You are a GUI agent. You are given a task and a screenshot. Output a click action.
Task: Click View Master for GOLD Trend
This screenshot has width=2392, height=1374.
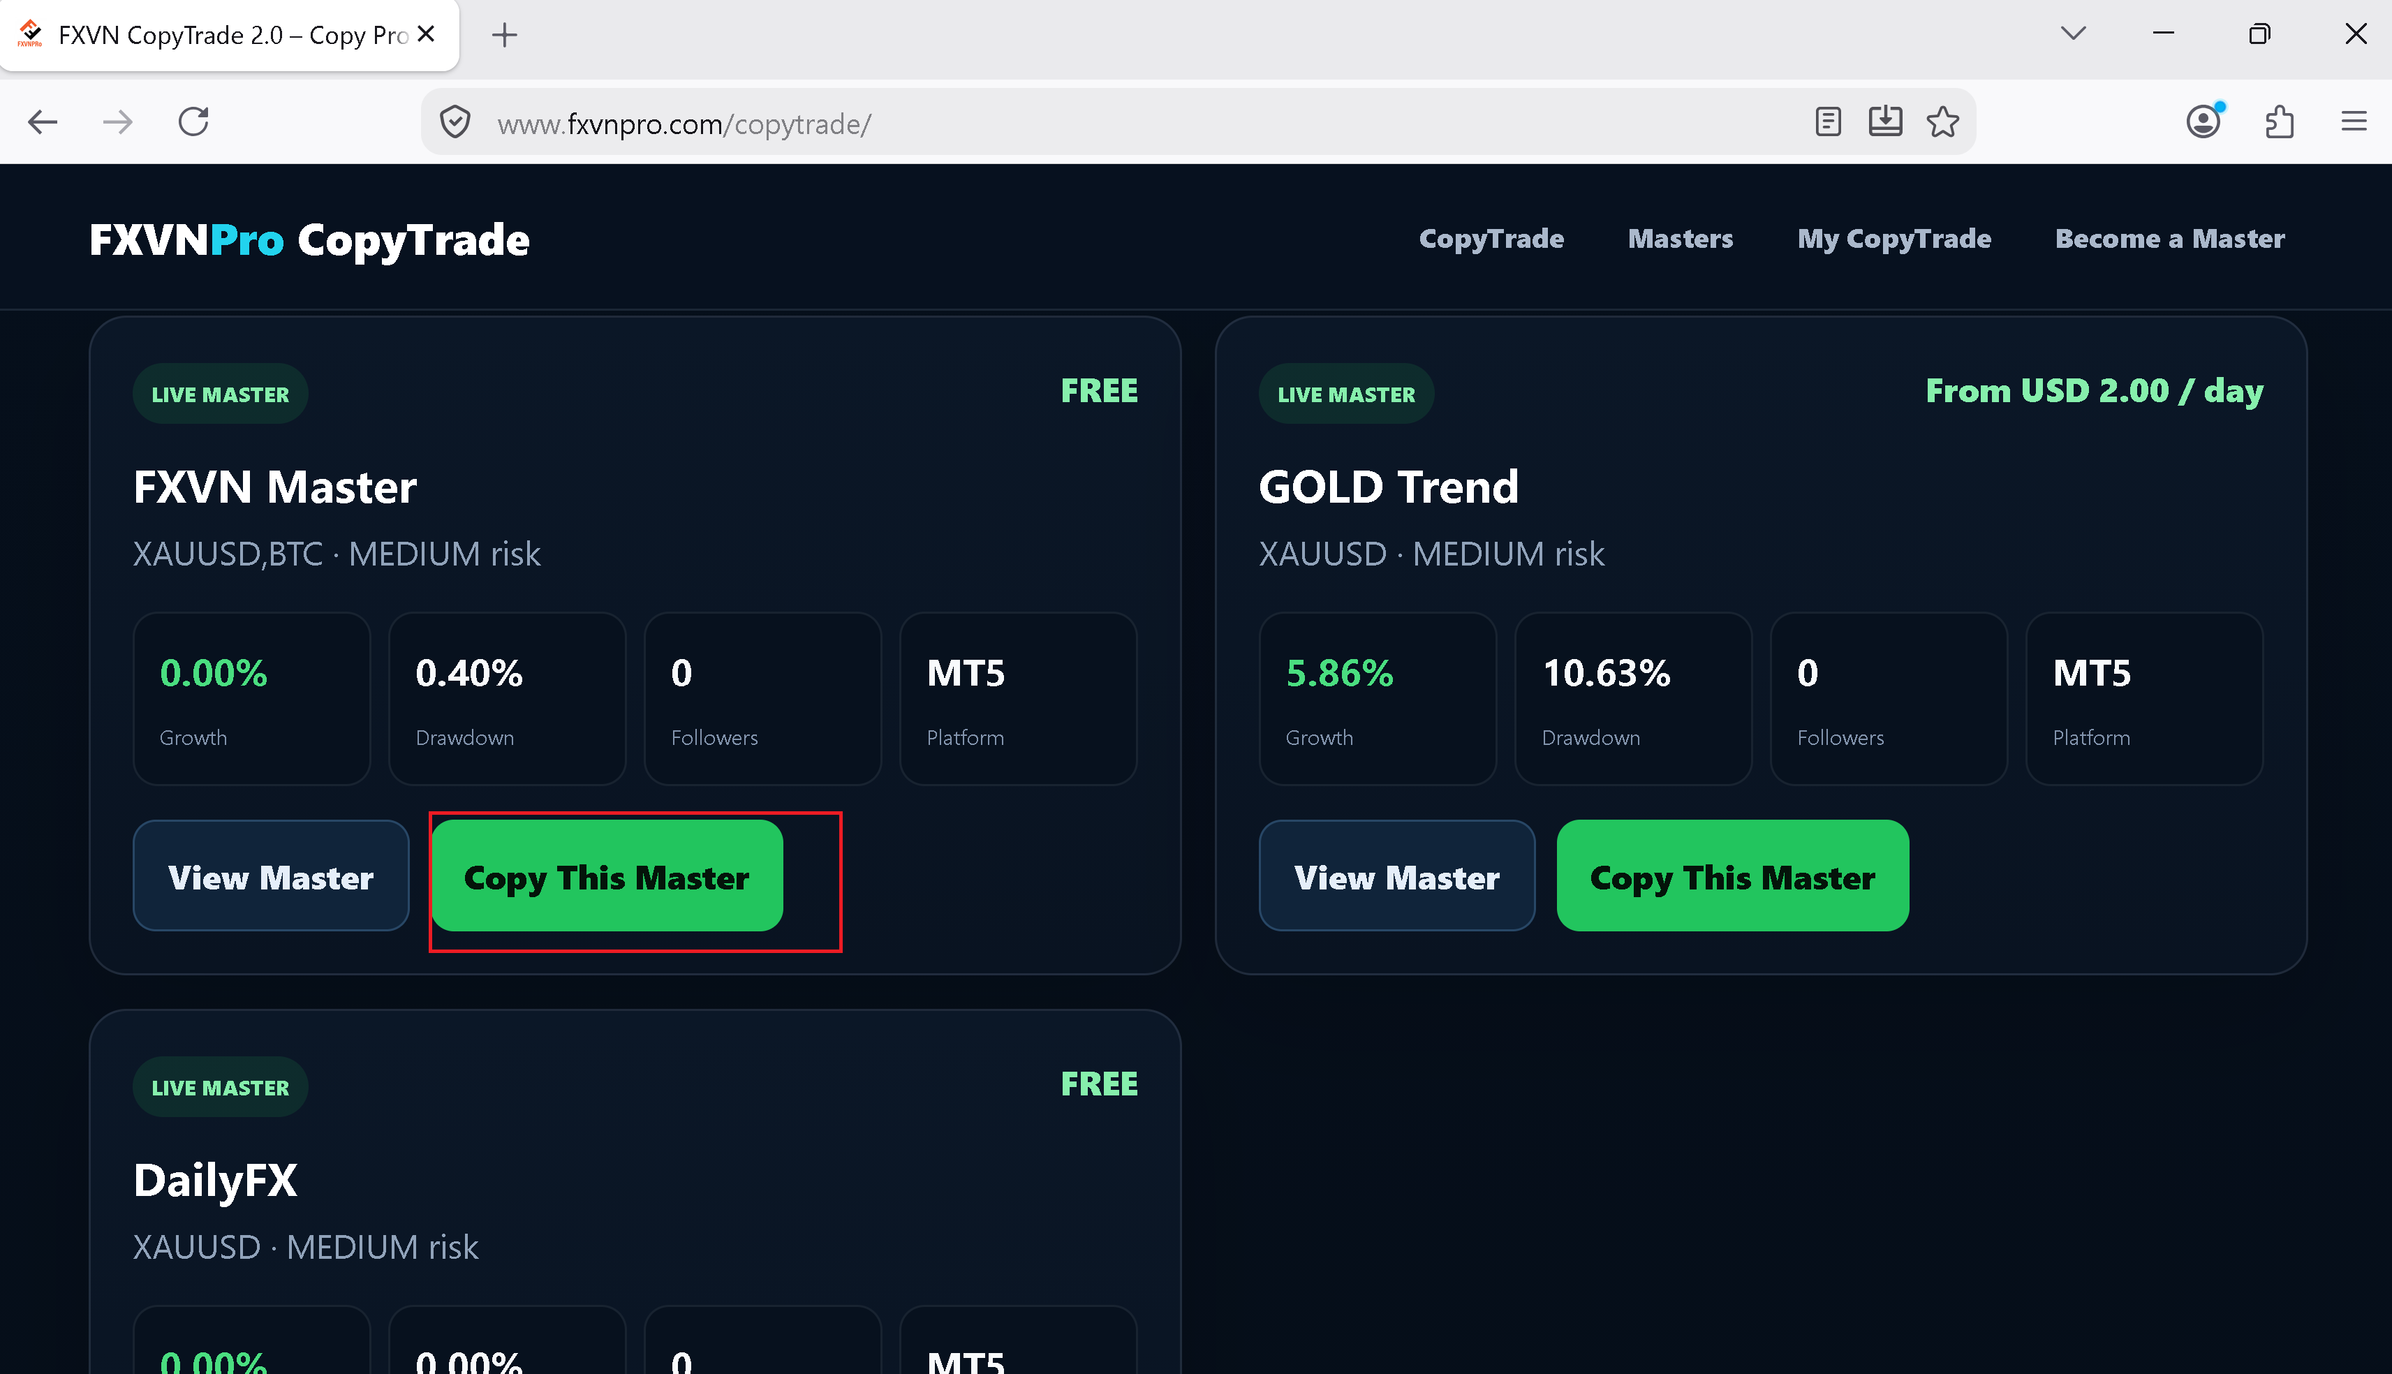point(1398,877)
